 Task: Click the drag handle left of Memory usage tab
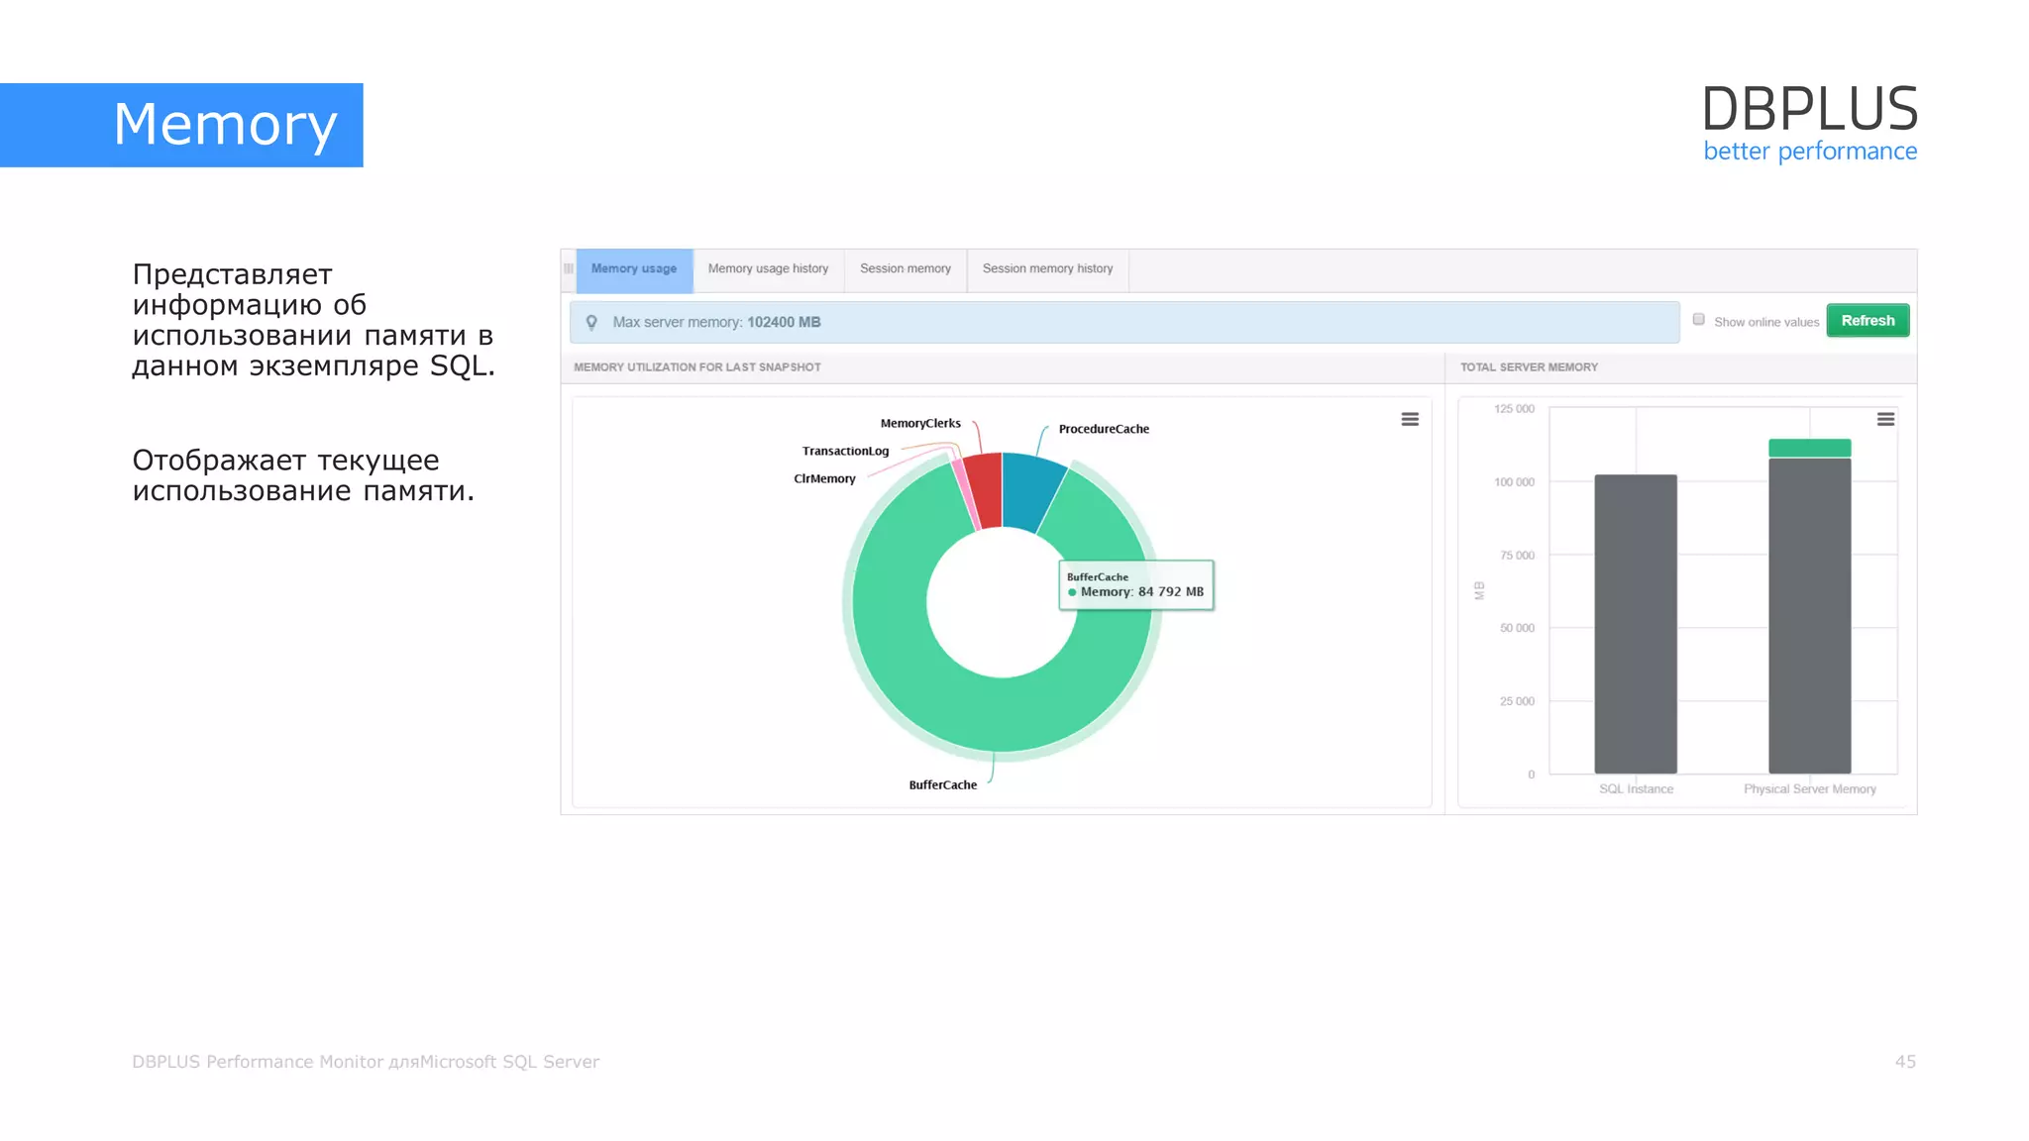tap(569, 269)
